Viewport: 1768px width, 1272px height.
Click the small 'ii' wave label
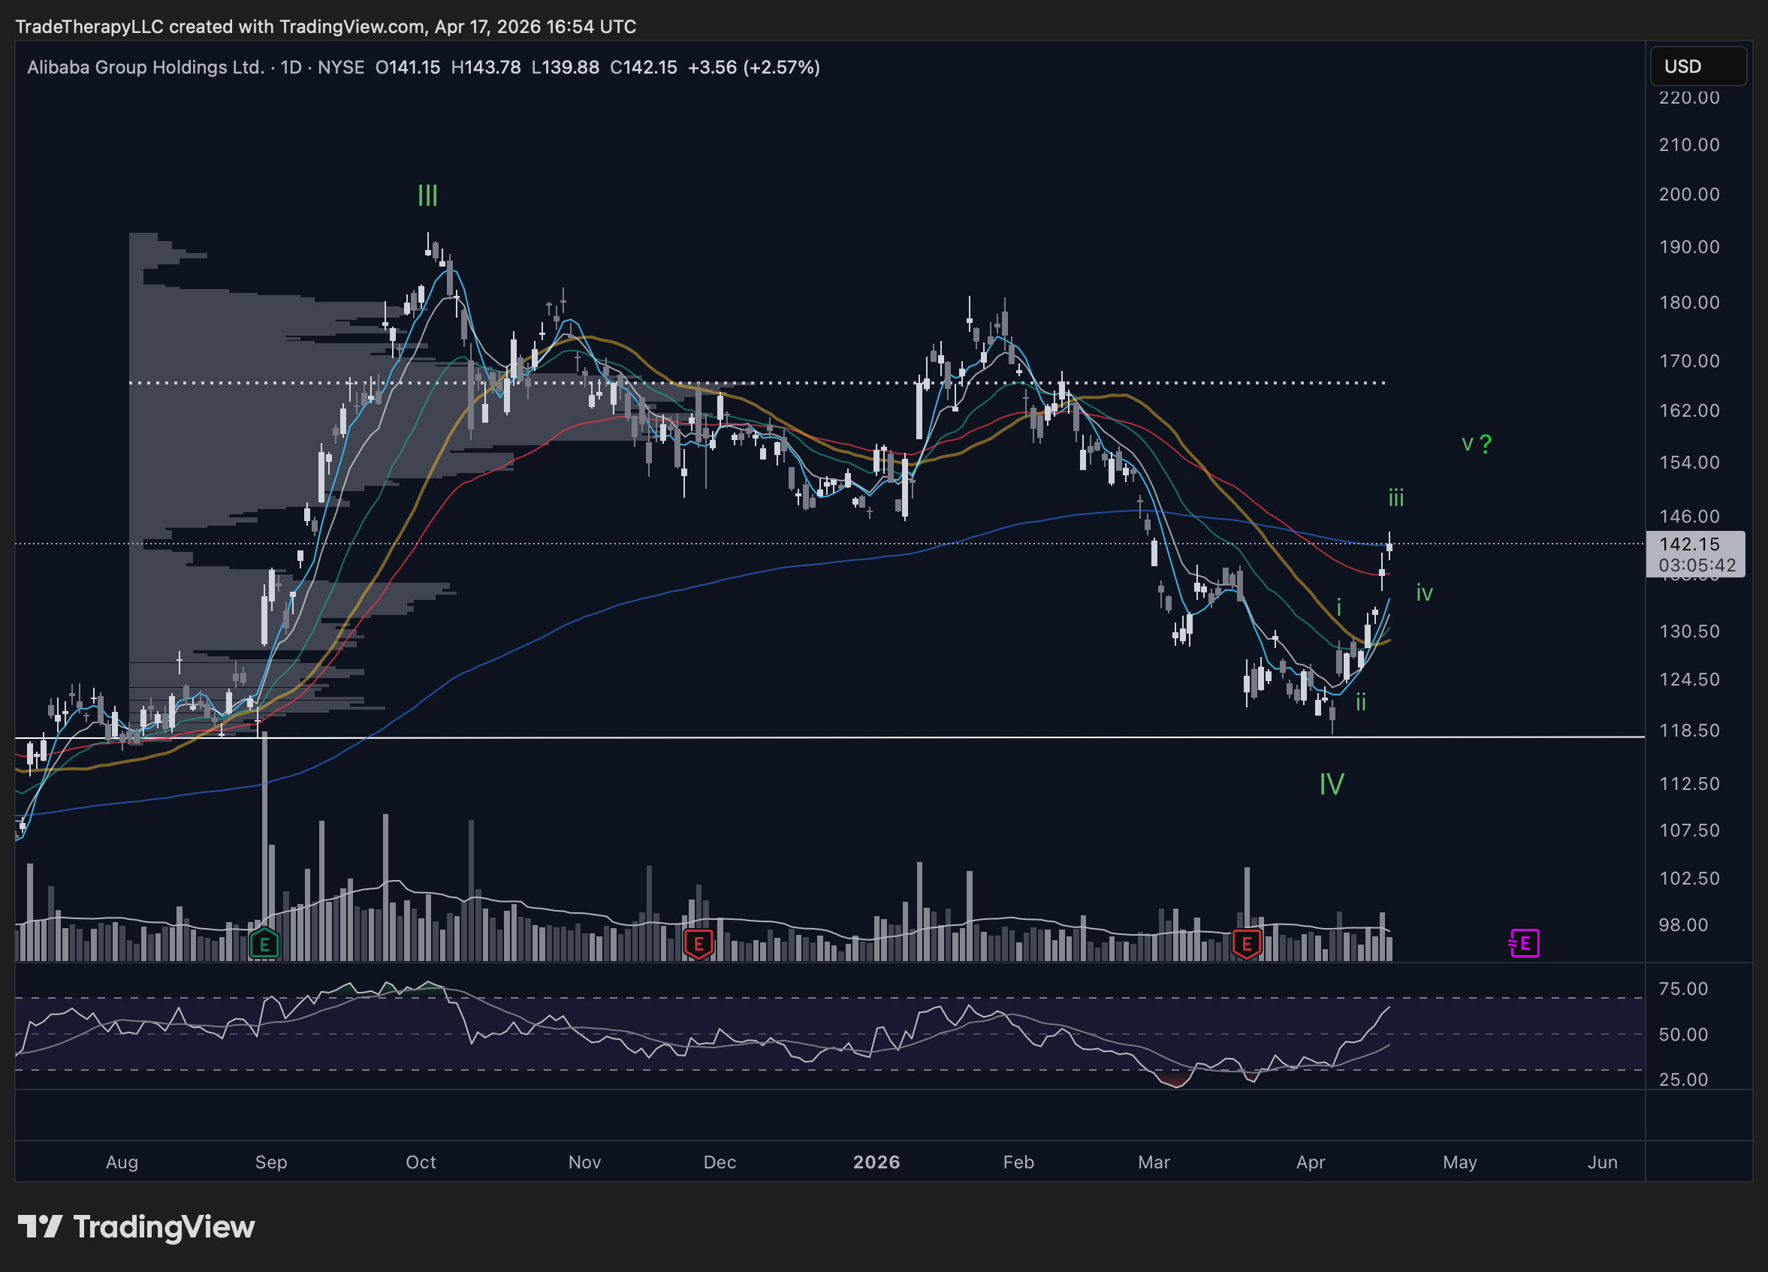pos(1360,702)
